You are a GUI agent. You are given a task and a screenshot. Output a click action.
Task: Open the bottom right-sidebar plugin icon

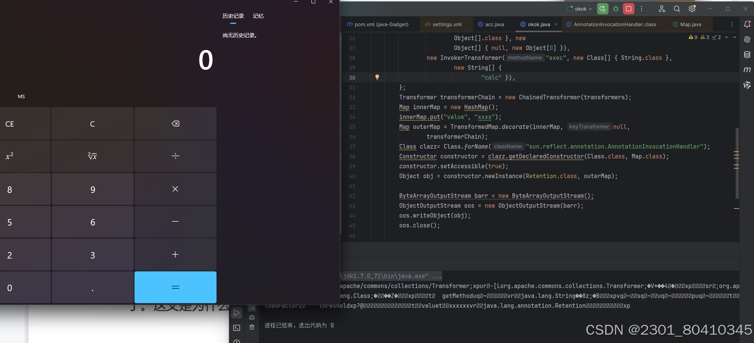747,85
